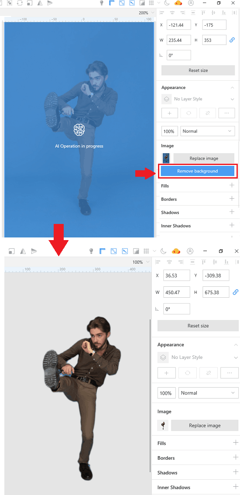Add a fill using plus below Remove background

tap(232, 186)
